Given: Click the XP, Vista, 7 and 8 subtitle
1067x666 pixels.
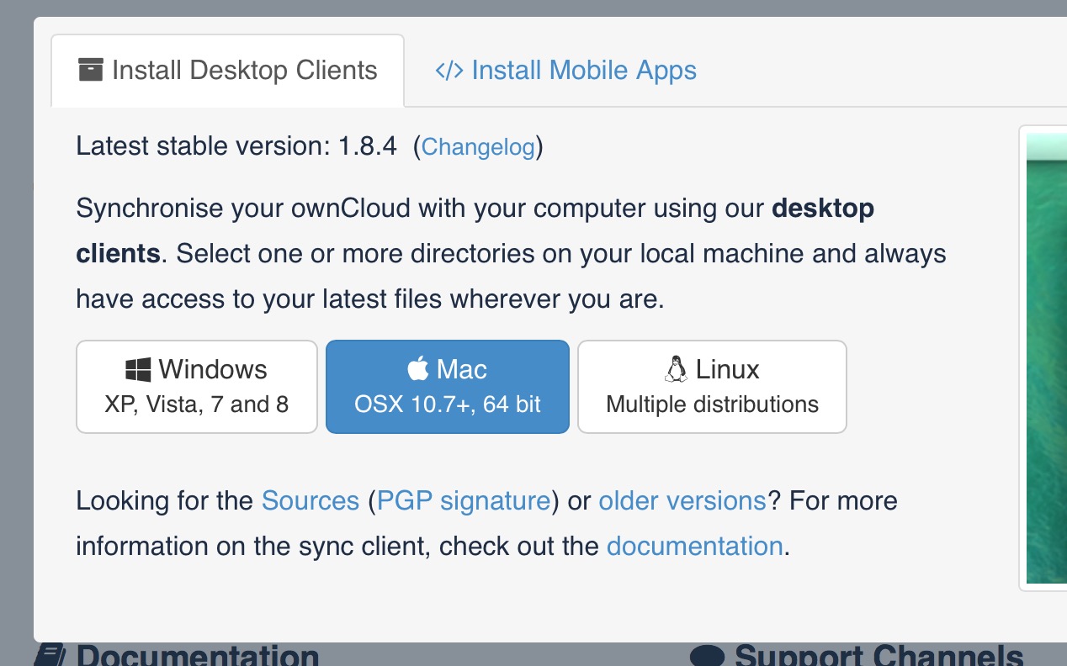Looking at the screenshot, I should [197, 404].
